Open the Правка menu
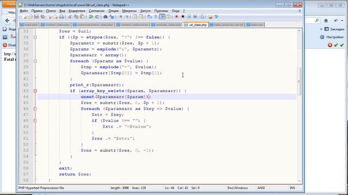This screenshot has width=348, height=195. [x=37, y=11]
